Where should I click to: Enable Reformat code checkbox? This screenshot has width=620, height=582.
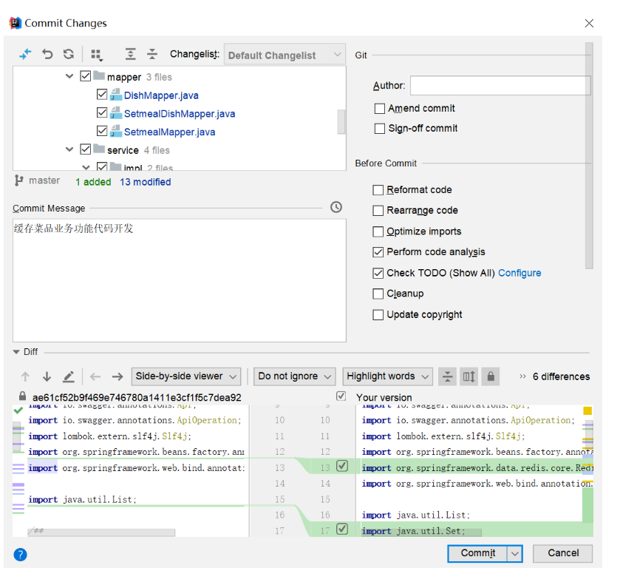378,190
